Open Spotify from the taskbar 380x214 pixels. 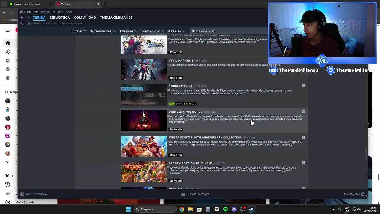(225, 209)
